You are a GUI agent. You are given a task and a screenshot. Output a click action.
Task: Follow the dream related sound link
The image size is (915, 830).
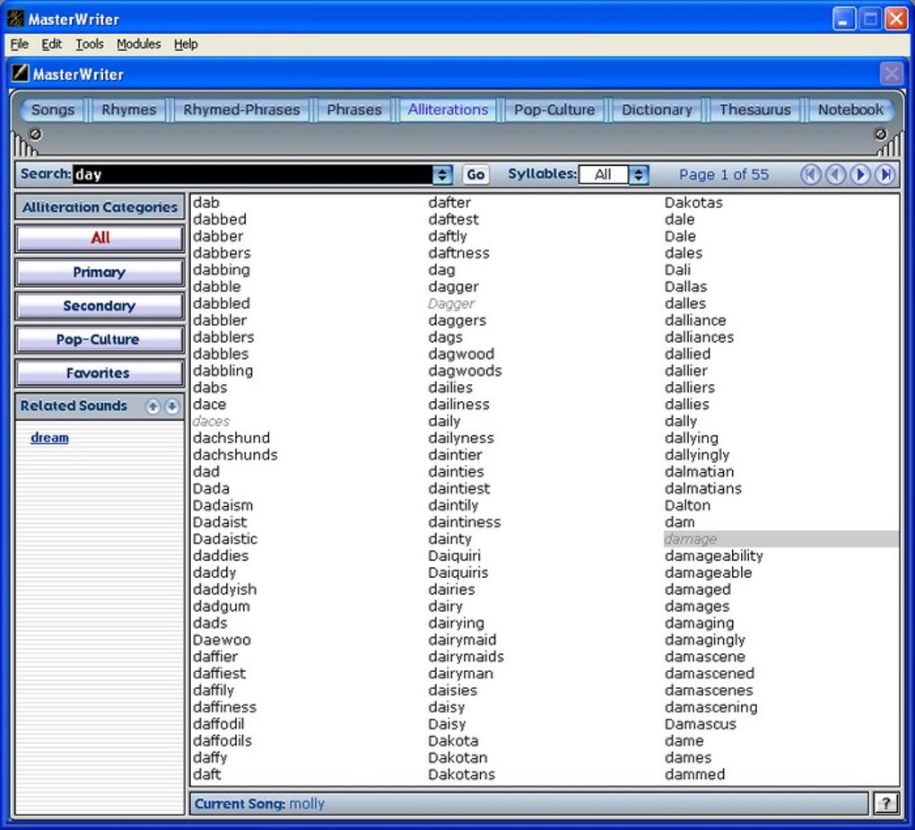coord(49,438)
